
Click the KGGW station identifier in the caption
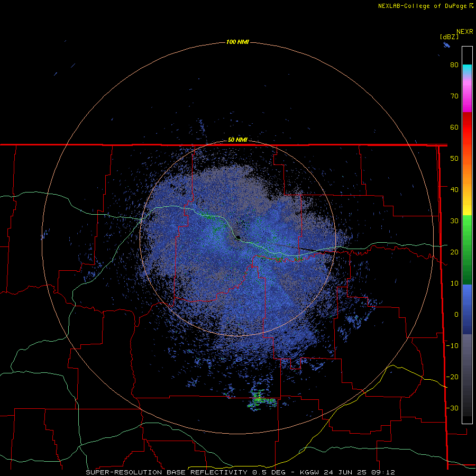click(x=310, y=472)
